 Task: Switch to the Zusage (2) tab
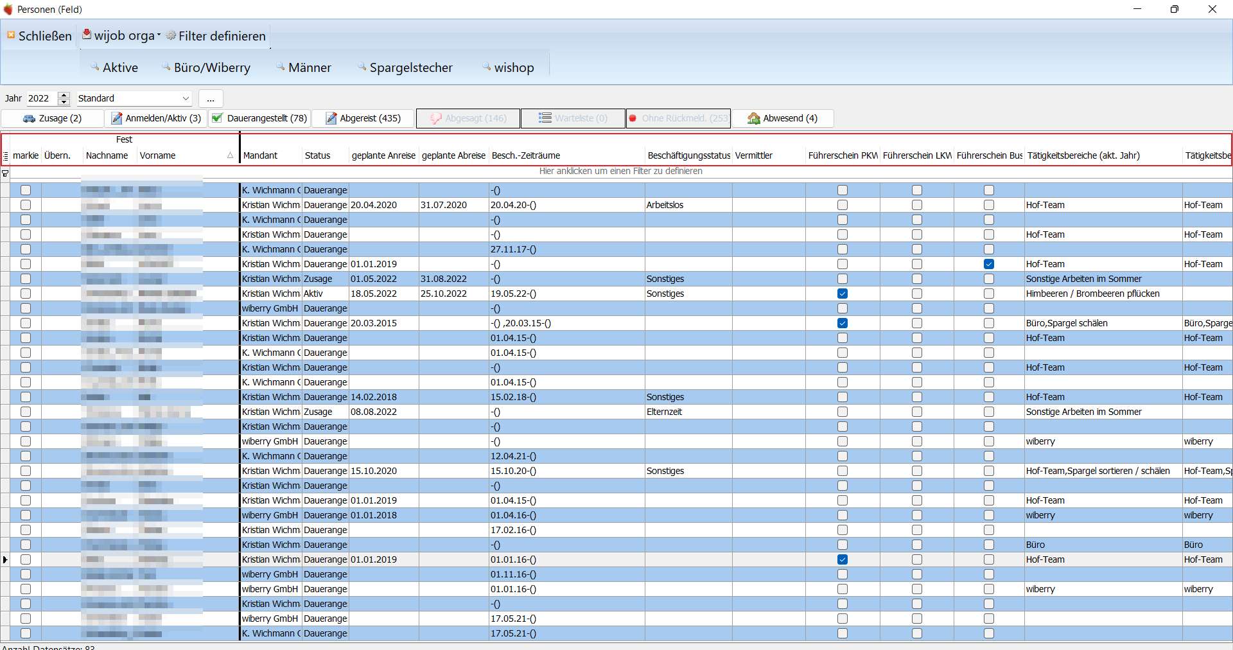tap(53, 118)
